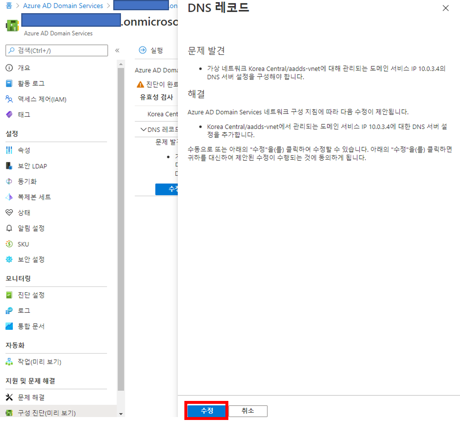Open 보안 LDAP icon
The height and width of the screenshot is (424, 460).
(9, 166)
